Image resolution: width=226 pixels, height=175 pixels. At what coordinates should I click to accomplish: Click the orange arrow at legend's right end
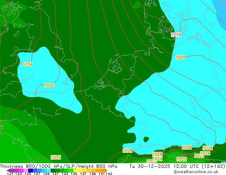pyautogui.click(x=106, y=170)
